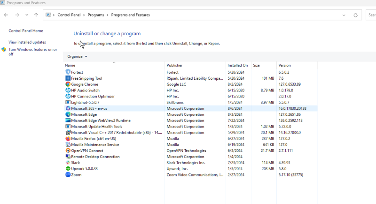The image size is (376, 204).
Task: Click version 127.0.6533.89 cell
Action: pos(290,84)
